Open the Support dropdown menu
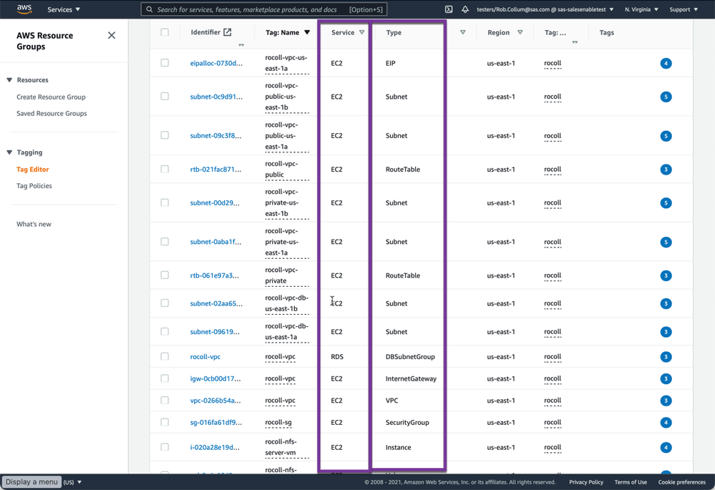 coord(683,9)
